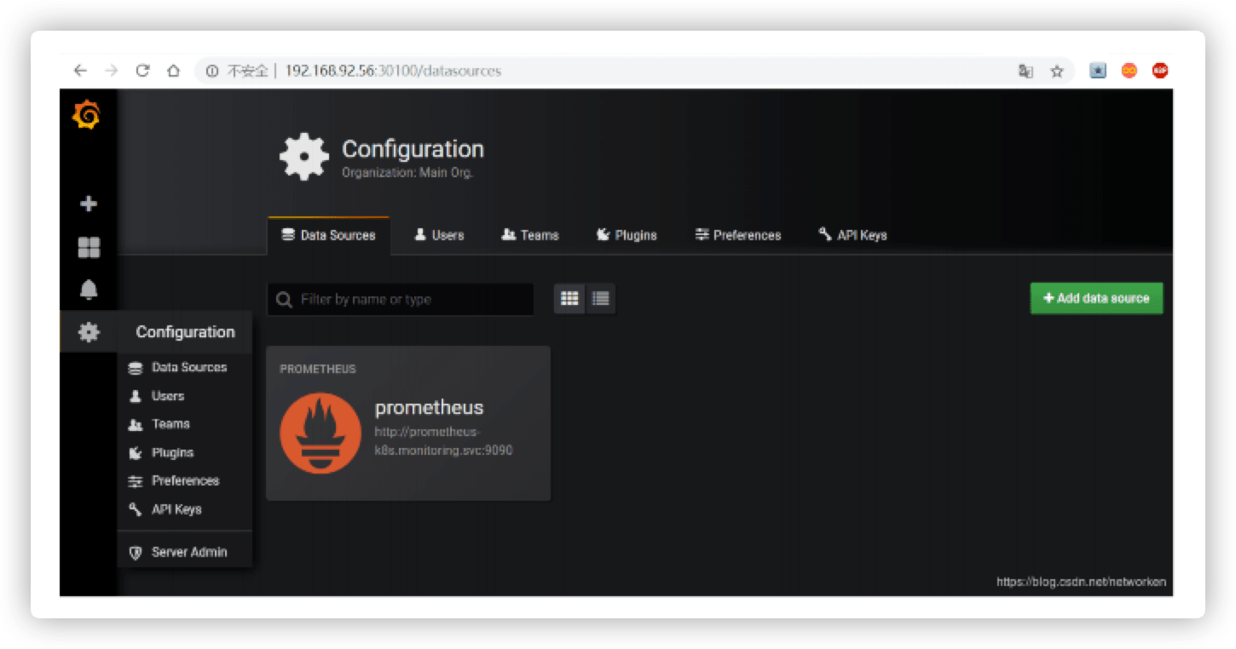Reload the page with the refresh icon
This screenshot has height=649, width=1236.
(142, 71)
